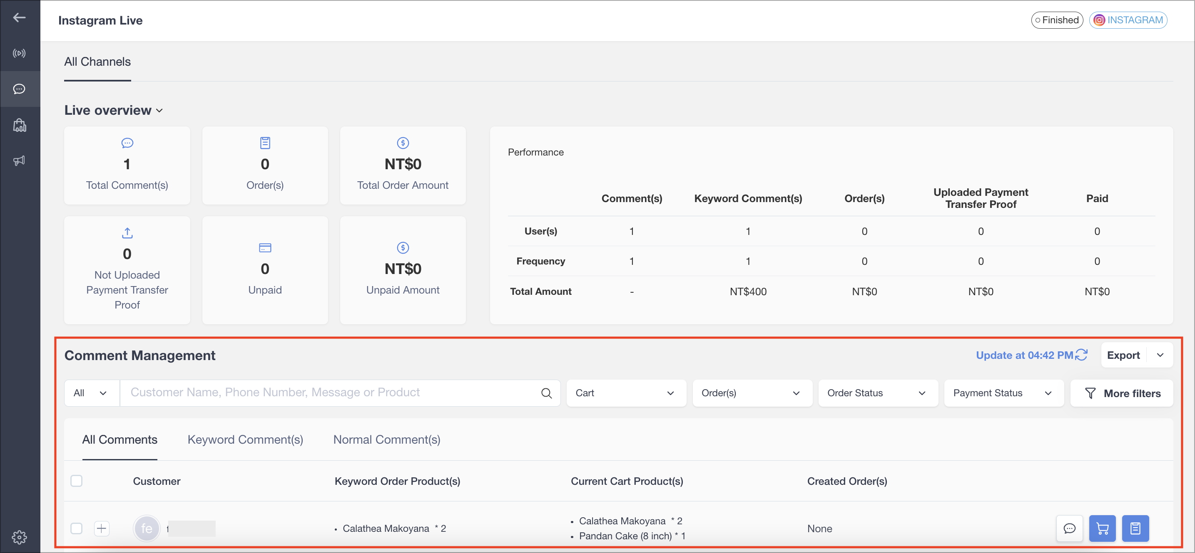Image resolution: width=1195 pixels, height=553 pixels.
Task: Click the message icon in customer row
Action: click(x=1069, y=528)
